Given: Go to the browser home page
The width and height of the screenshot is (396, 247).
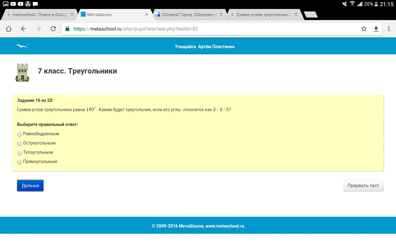Looking at the screenshot, I should pos(9,29).
